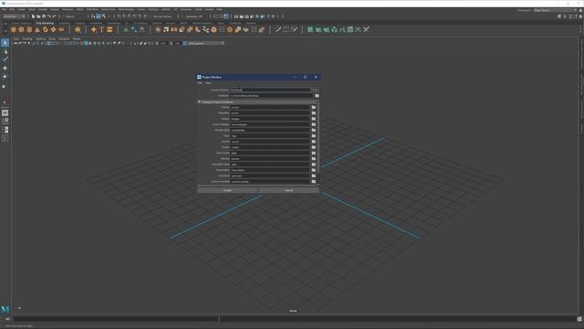Select the Multi-Cut tool on the shelf
The image size is (584, 329).
[277, 29]
